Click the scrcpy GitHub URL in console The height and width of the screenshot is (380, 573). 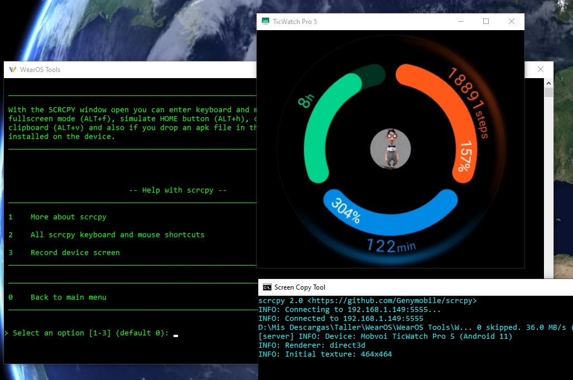(x=387, y=301)
